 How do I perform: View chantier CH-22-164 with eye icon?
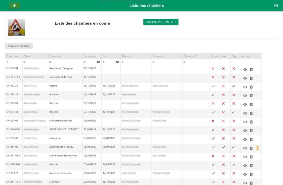(x=245, y=70)
